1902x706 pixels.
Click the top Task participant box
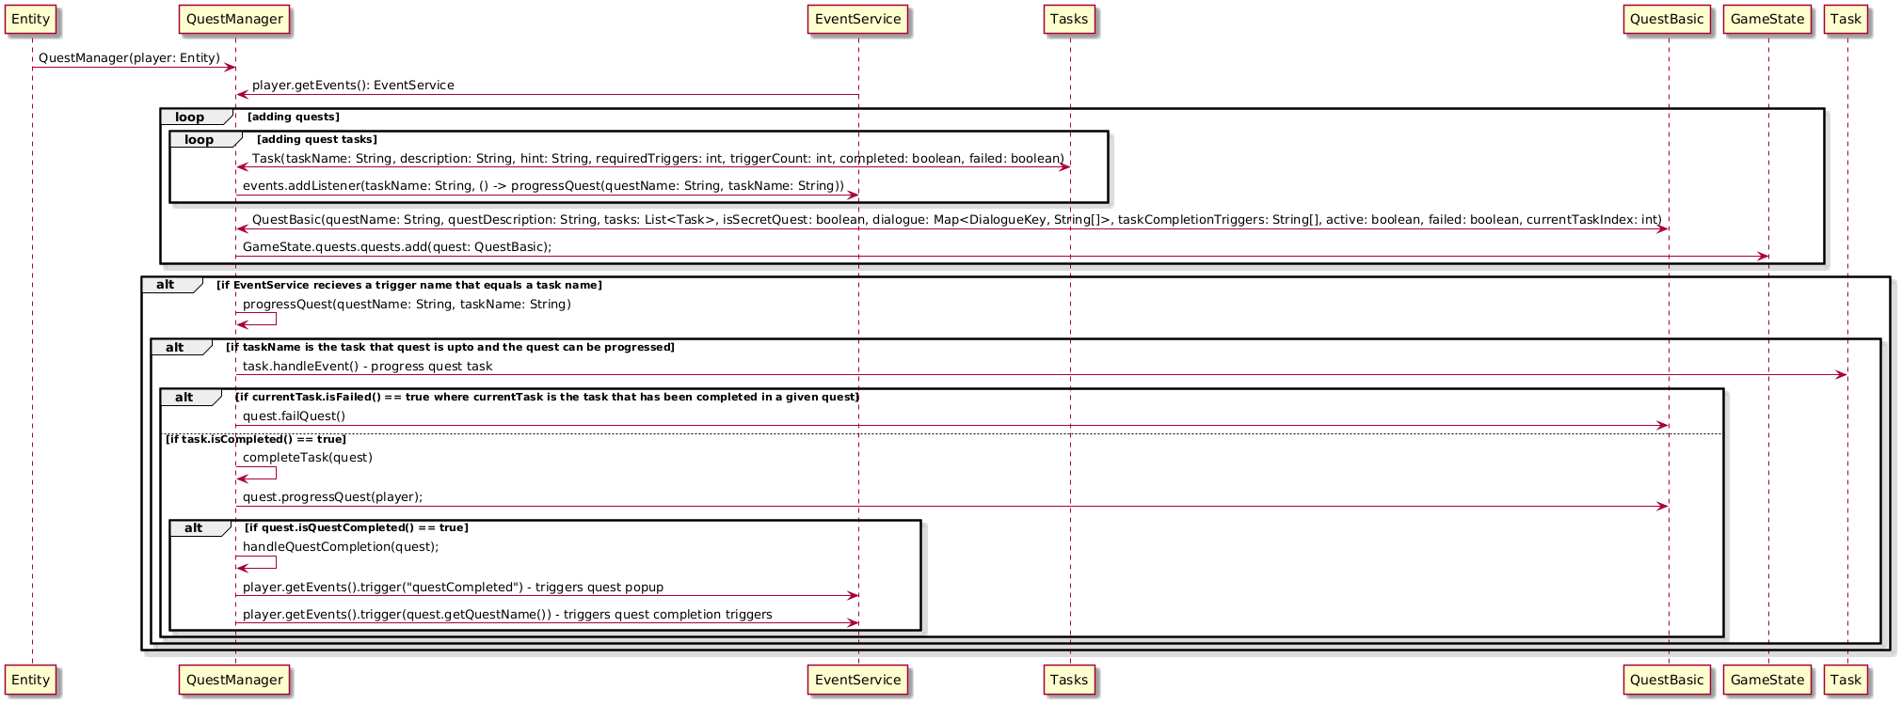(x=1846, y=19)
